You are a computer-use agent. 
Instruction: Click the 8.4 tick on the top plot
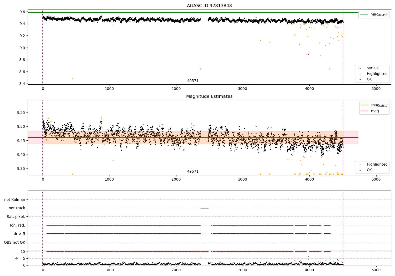click(22, 84)
